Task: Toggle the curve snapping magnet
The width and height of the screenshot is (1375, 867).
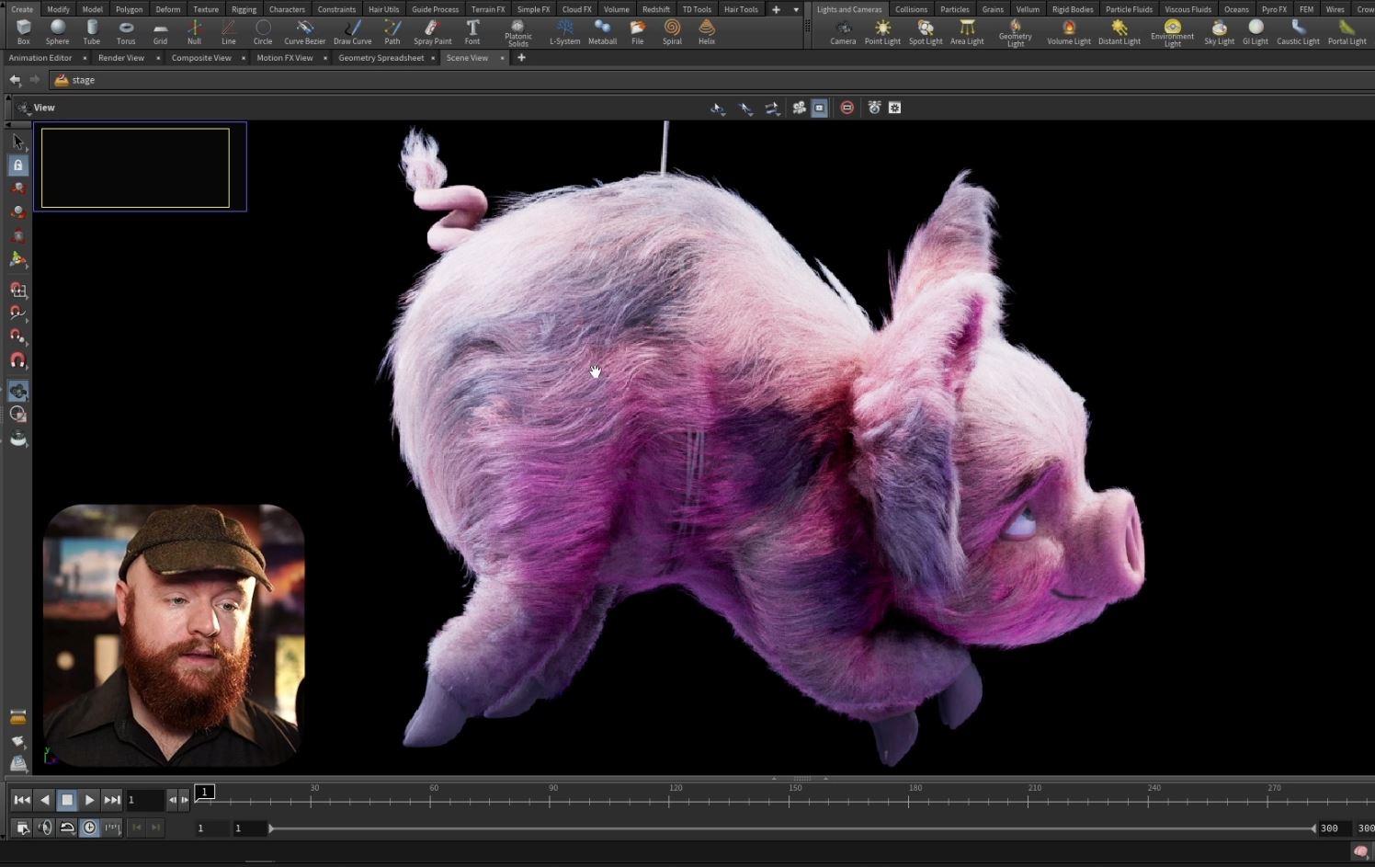Action: coord(17,313)
